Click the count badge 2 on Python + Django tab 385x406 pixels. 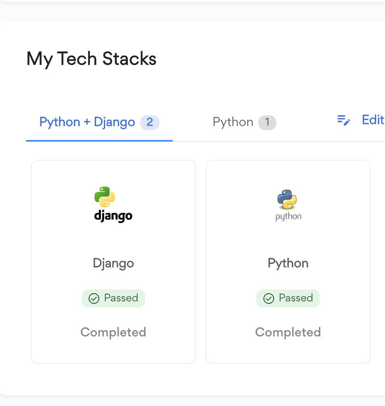pos(150,122)
